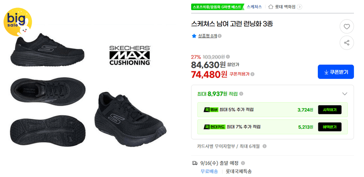Click the 시작하기 membership button
This screenshot has height=177, width=364.
coord(330,110)
